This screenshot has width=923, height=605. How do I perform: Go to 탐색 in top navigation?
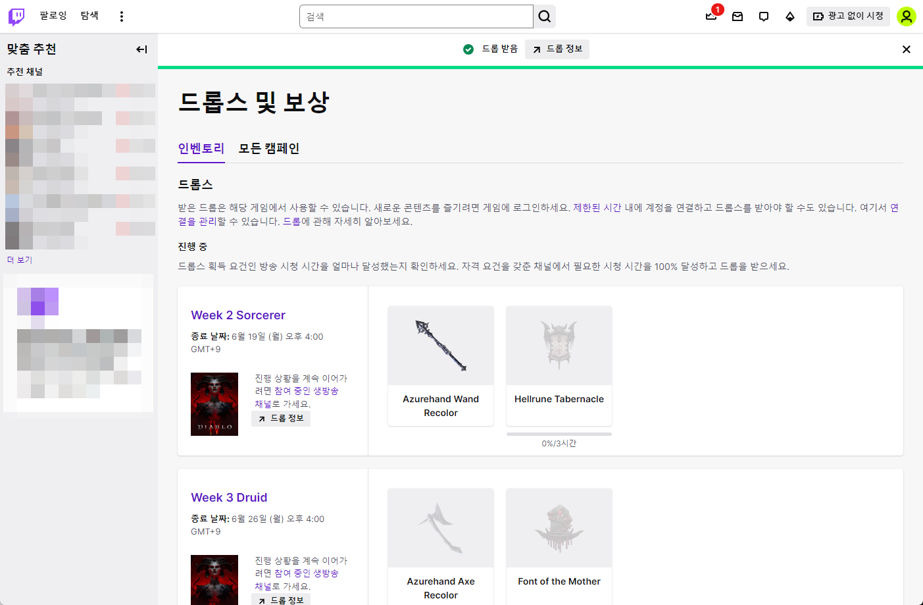90,16
